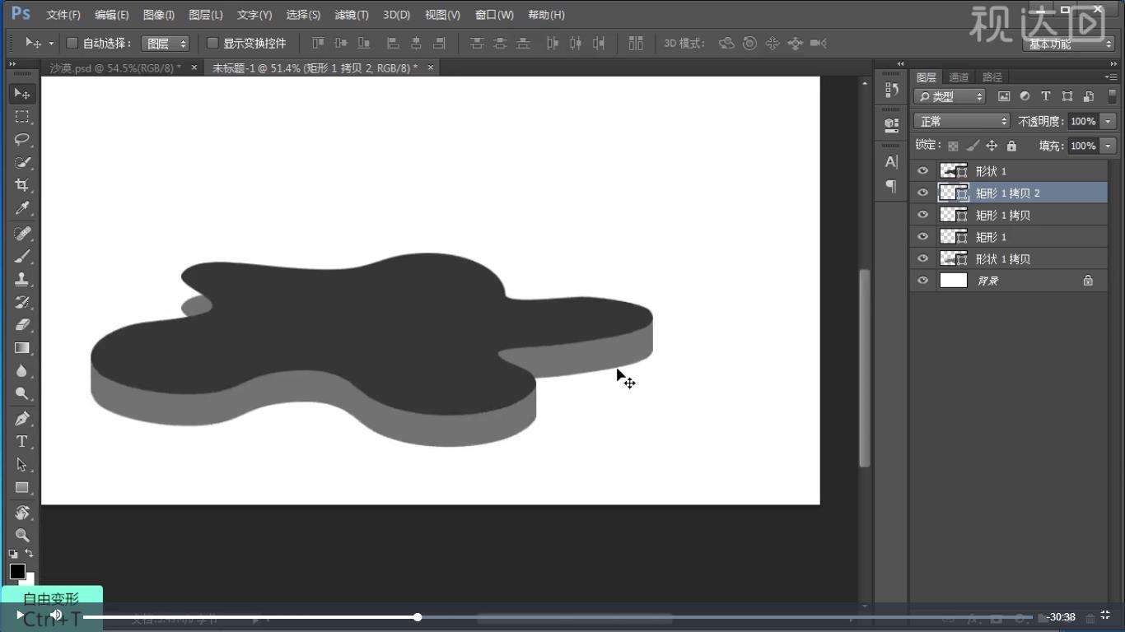The image size is (1125, 632).
Task: Select the Pen tool
Action: coord(22,418)
